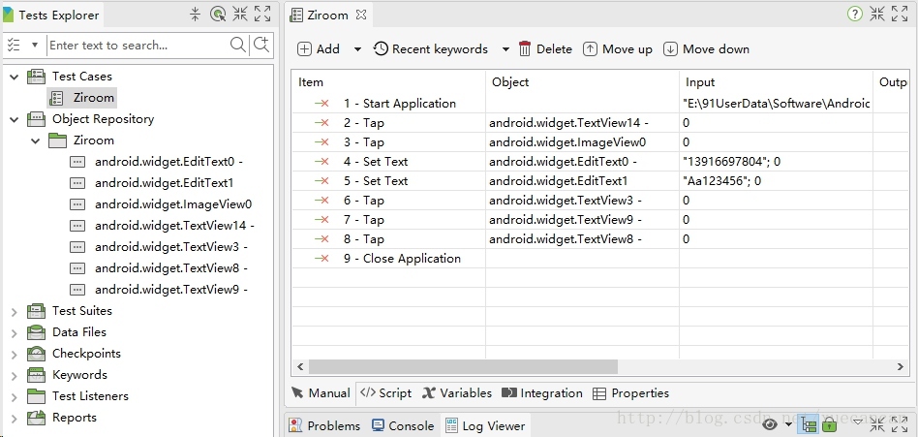Open the dropdown arrow next to Add
Screen dimensions: 918x437
click(x=357, y=49)
